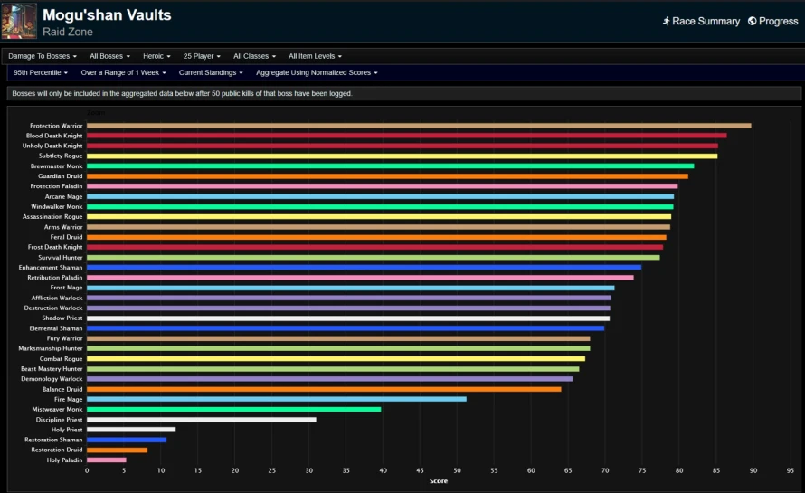
Task: Open Over a Range of 1 Week menu
Action: [x=123, y=72]
